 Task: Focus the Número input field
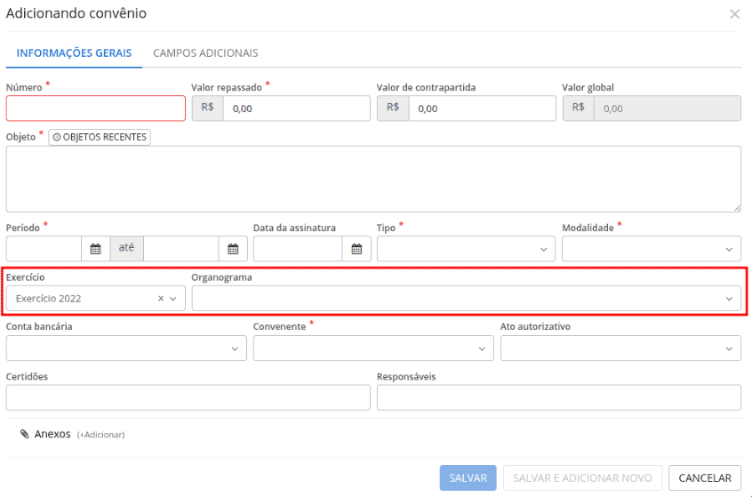pos(96,108)
